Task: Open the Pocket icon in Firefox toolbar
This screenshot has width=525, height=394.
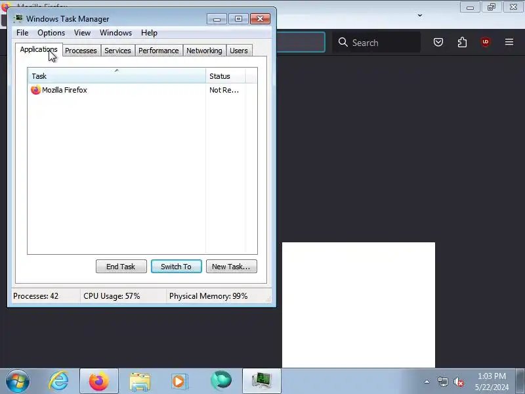Action: click(x=438, y=42)
